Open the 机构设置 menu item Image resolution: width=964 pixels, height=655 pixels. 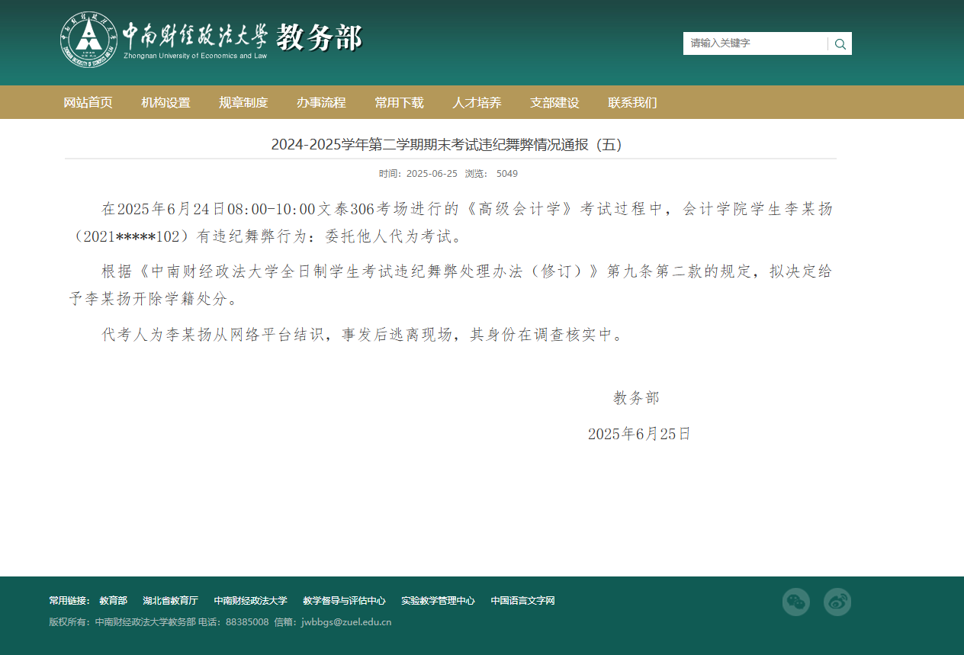coord(165,102)
